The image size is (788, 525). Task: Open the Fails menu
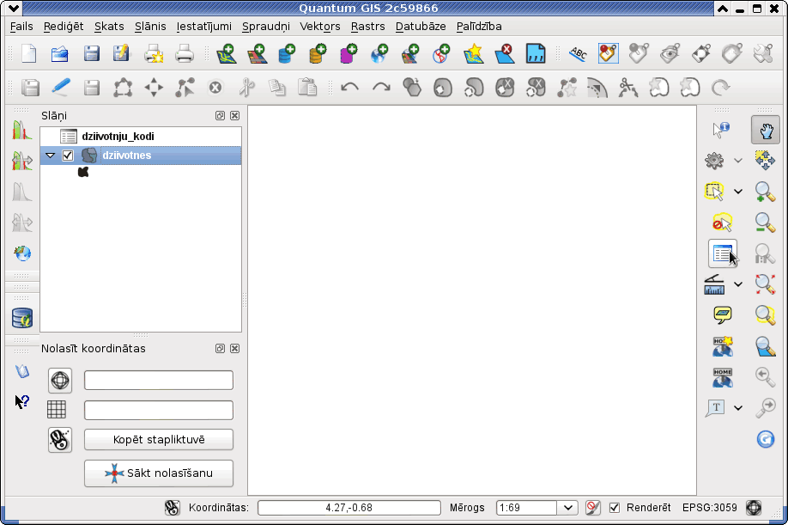[x=21, y=26]
